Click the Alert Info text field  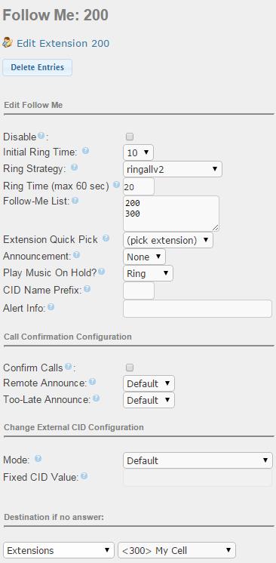click(x=198, y=309)
